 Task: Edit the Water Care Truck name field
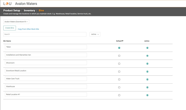click(x=46, y=79)
